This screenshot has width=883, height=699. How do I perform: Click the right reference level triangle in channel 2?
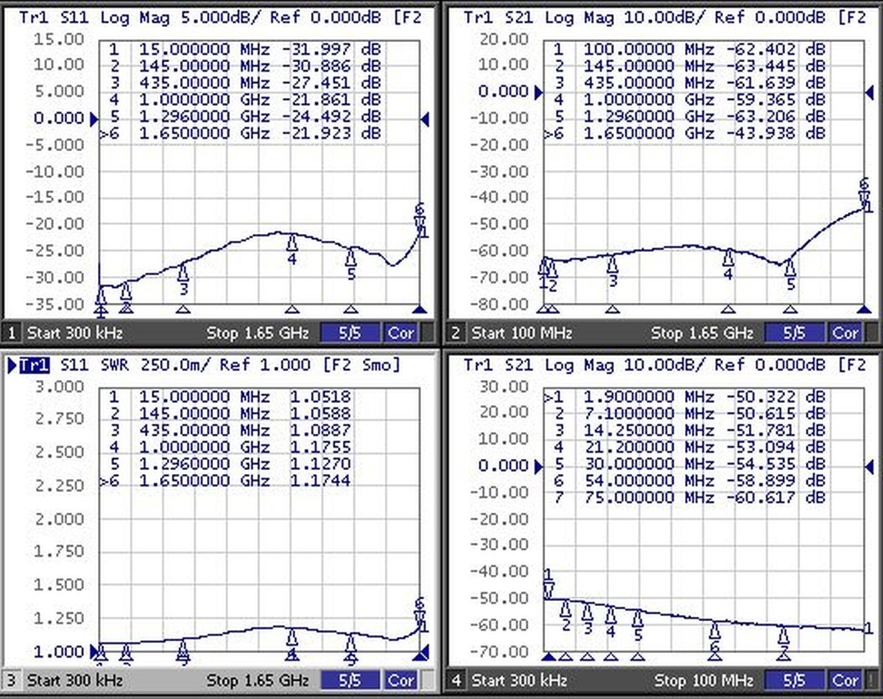coord(869,93)
